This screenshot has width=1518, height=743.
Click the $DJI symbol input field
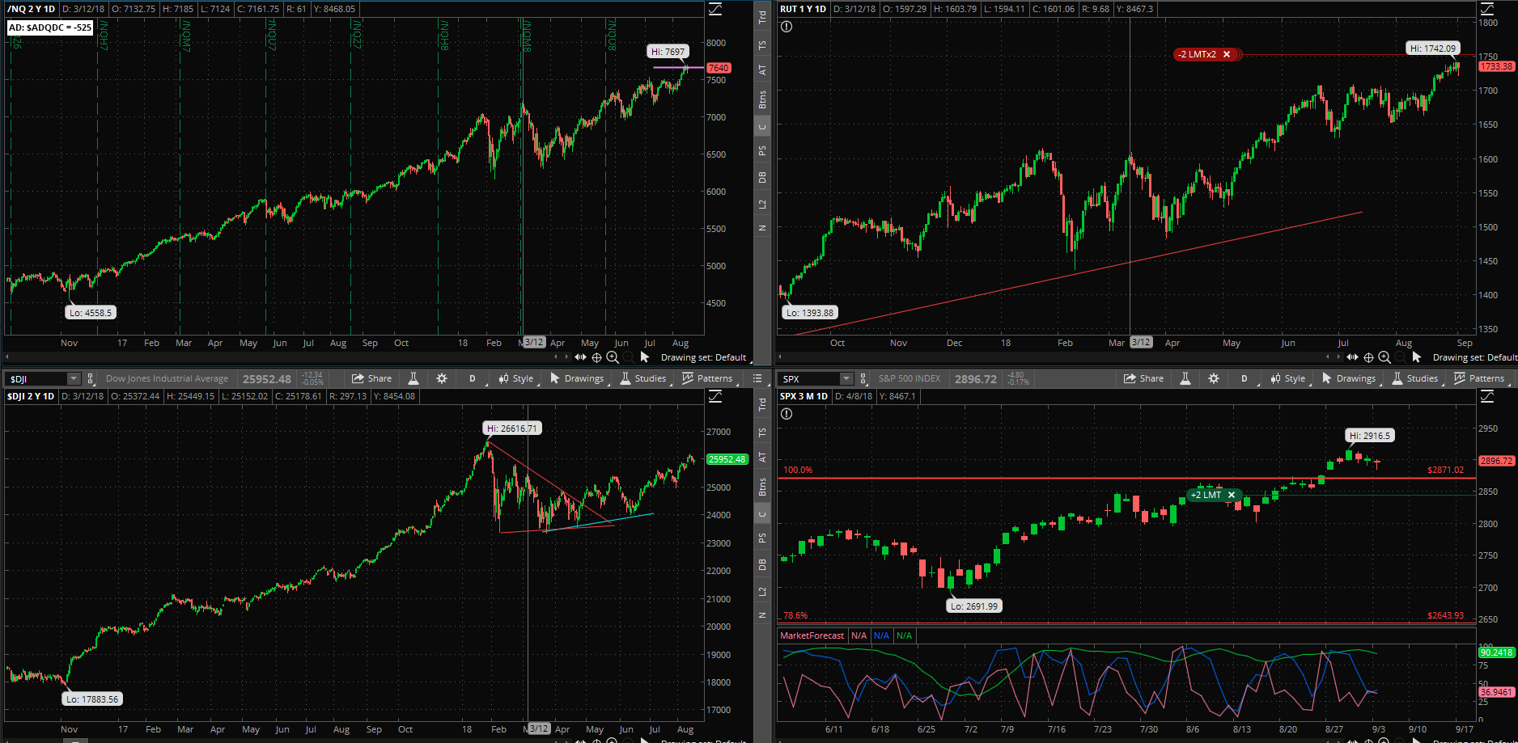(37, 378)
